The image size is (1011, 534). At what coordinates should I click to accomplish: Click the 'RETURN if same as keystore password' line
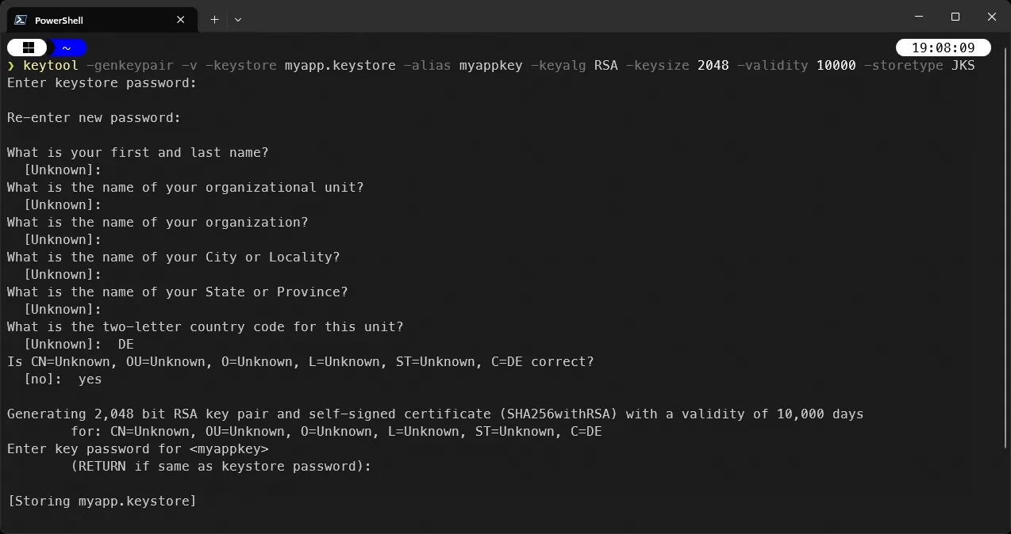(x=221, y=466)
